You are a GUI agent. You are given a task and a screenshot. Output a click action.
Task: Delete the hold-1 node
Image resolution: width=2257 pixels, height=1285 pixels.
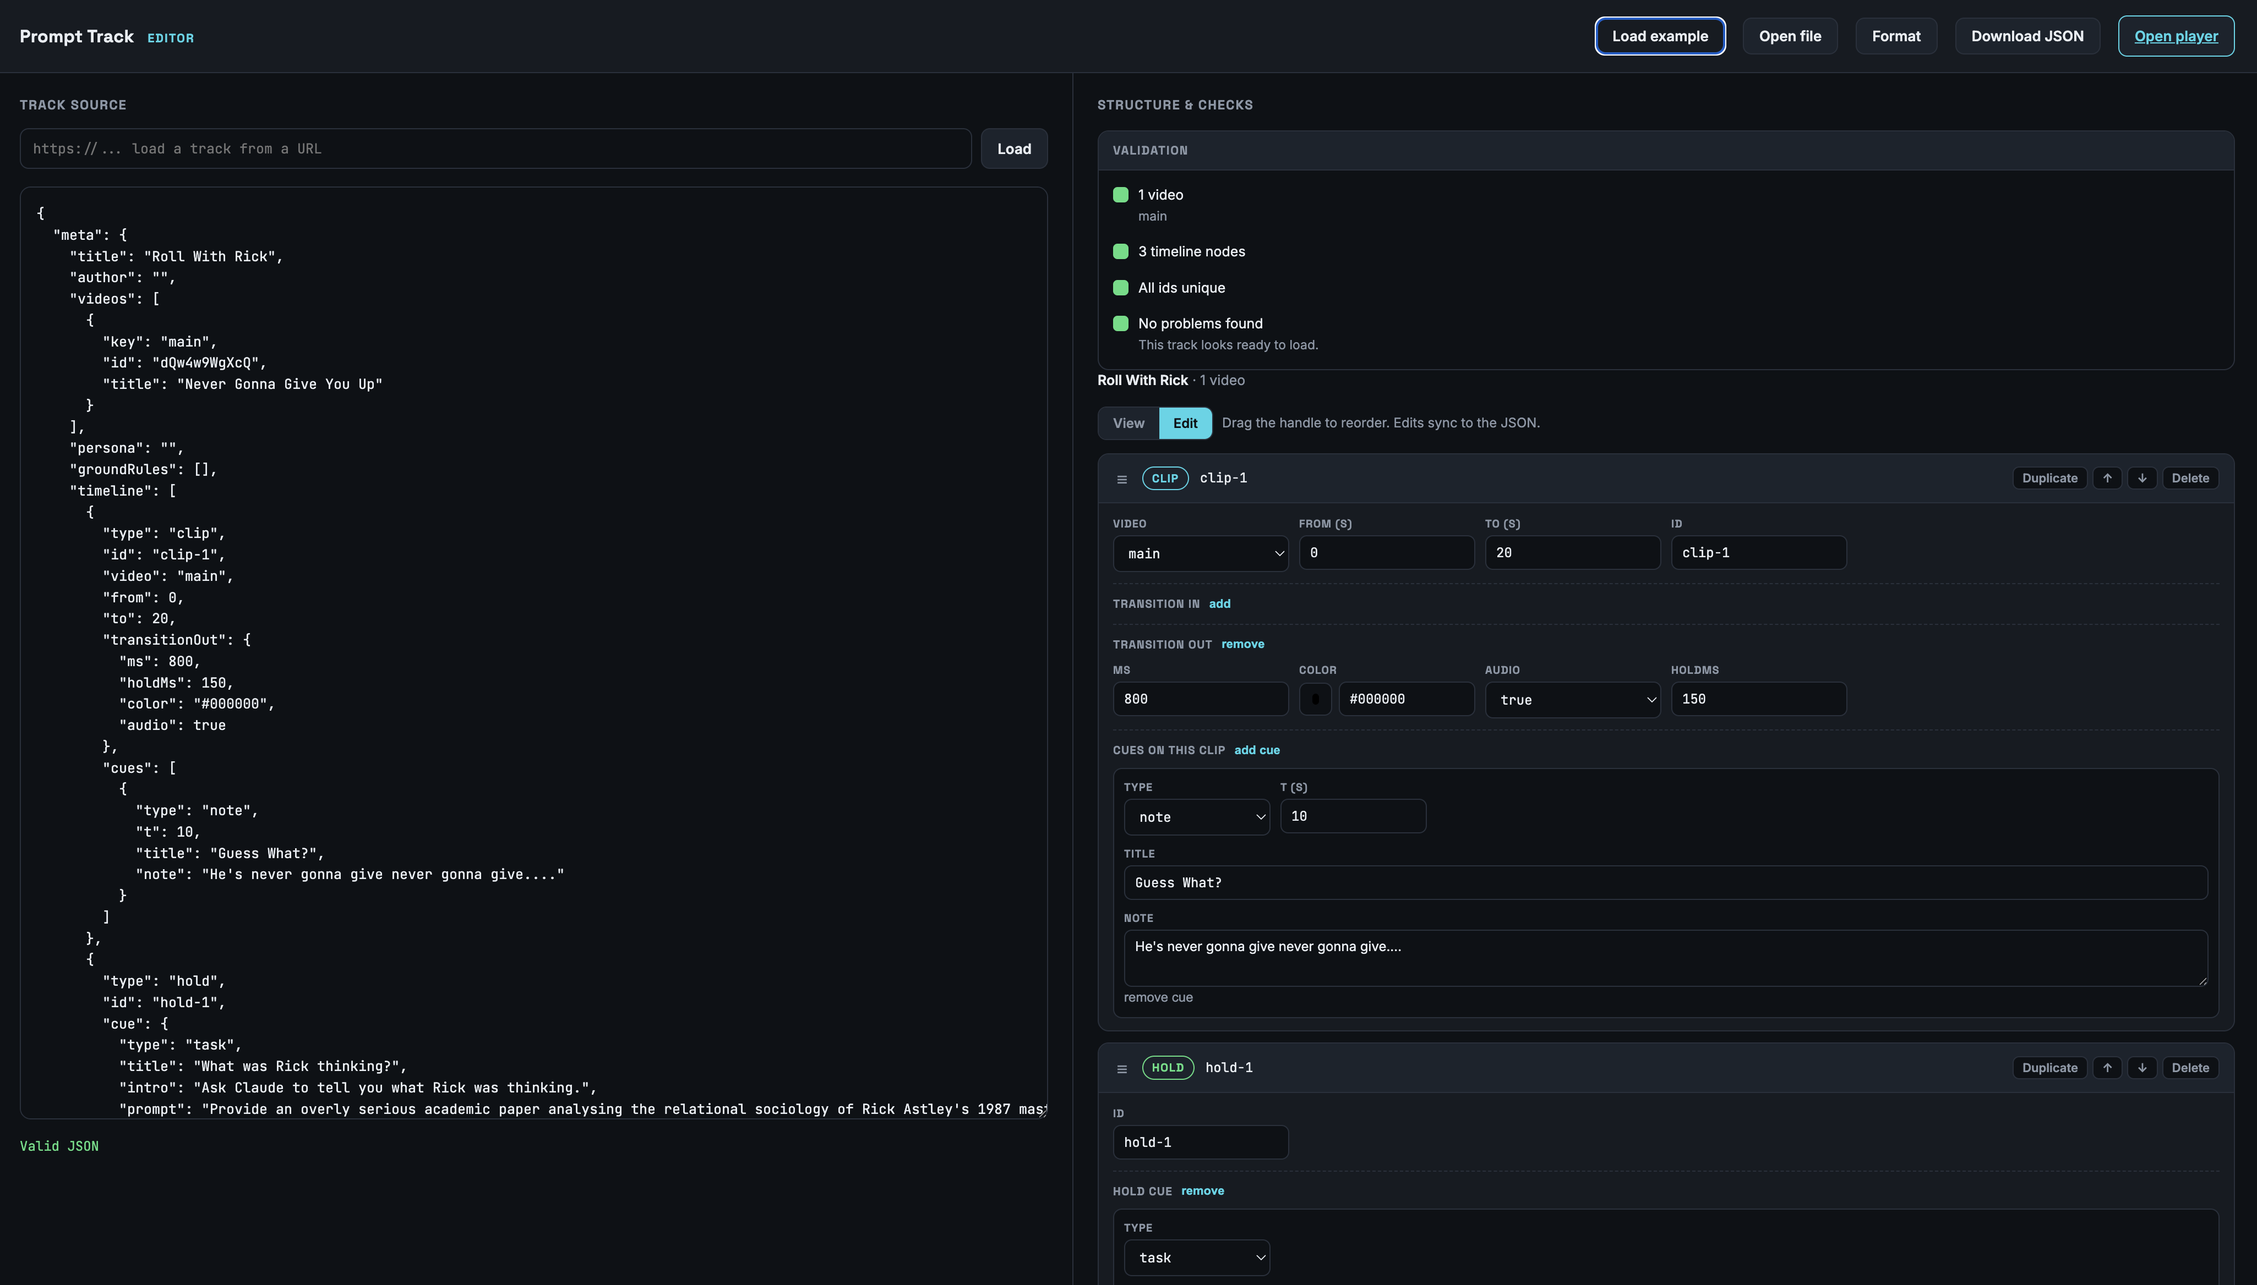point(2190,1068)
